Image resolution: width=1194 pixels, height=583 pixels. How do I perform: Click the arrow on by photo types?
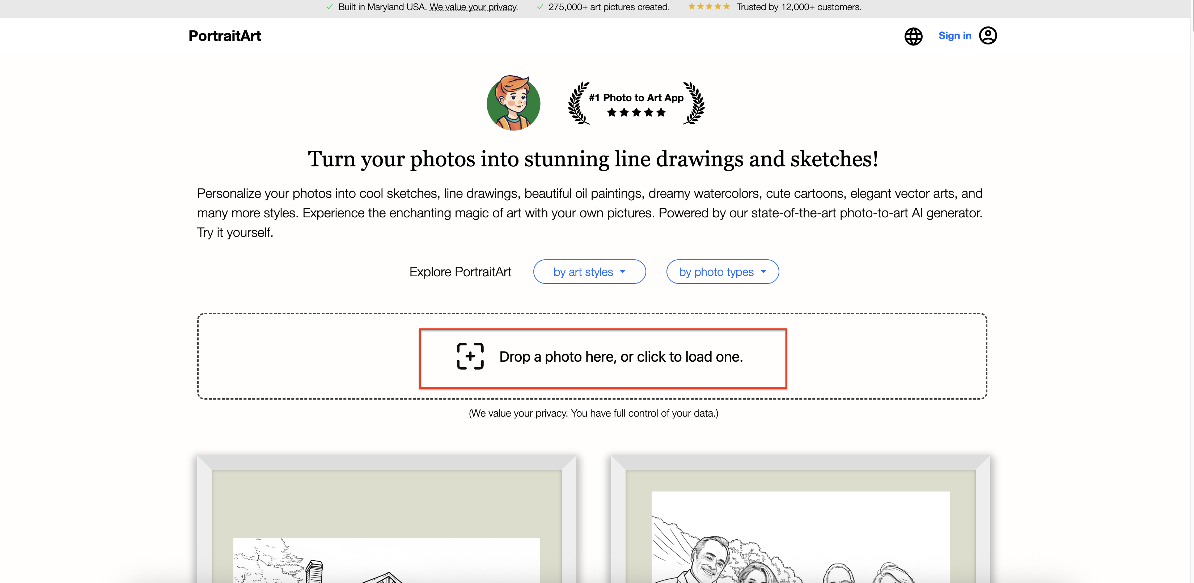763,272
